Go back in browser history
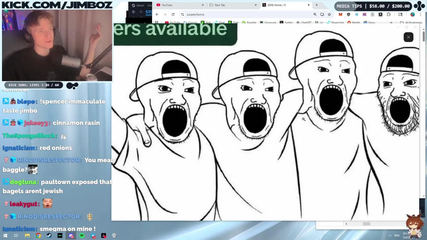The height and width of the screenshot is (240, 427). (157, 14)
